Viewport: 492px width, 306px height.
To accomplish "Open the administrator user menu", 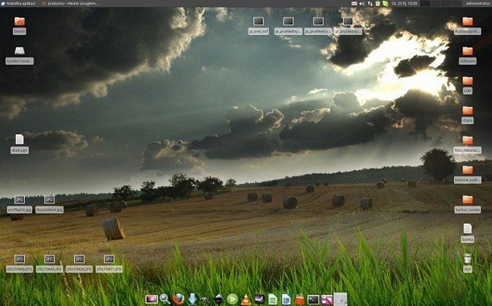I will pyautogui.click(x=477, y=4).
